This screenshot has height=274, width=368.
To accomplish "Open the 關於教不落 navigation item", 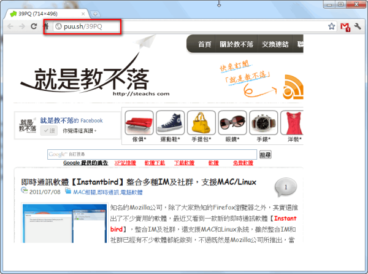I will (x=236, y=44).
